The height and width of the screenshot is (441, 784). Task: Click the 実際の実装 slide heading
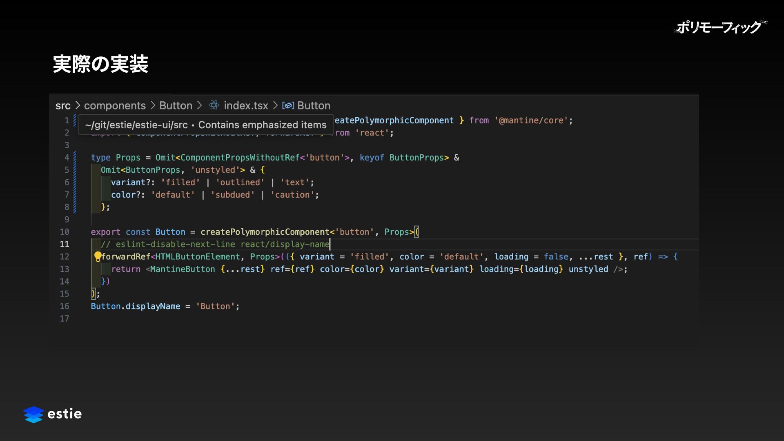[x=100, y=64]
